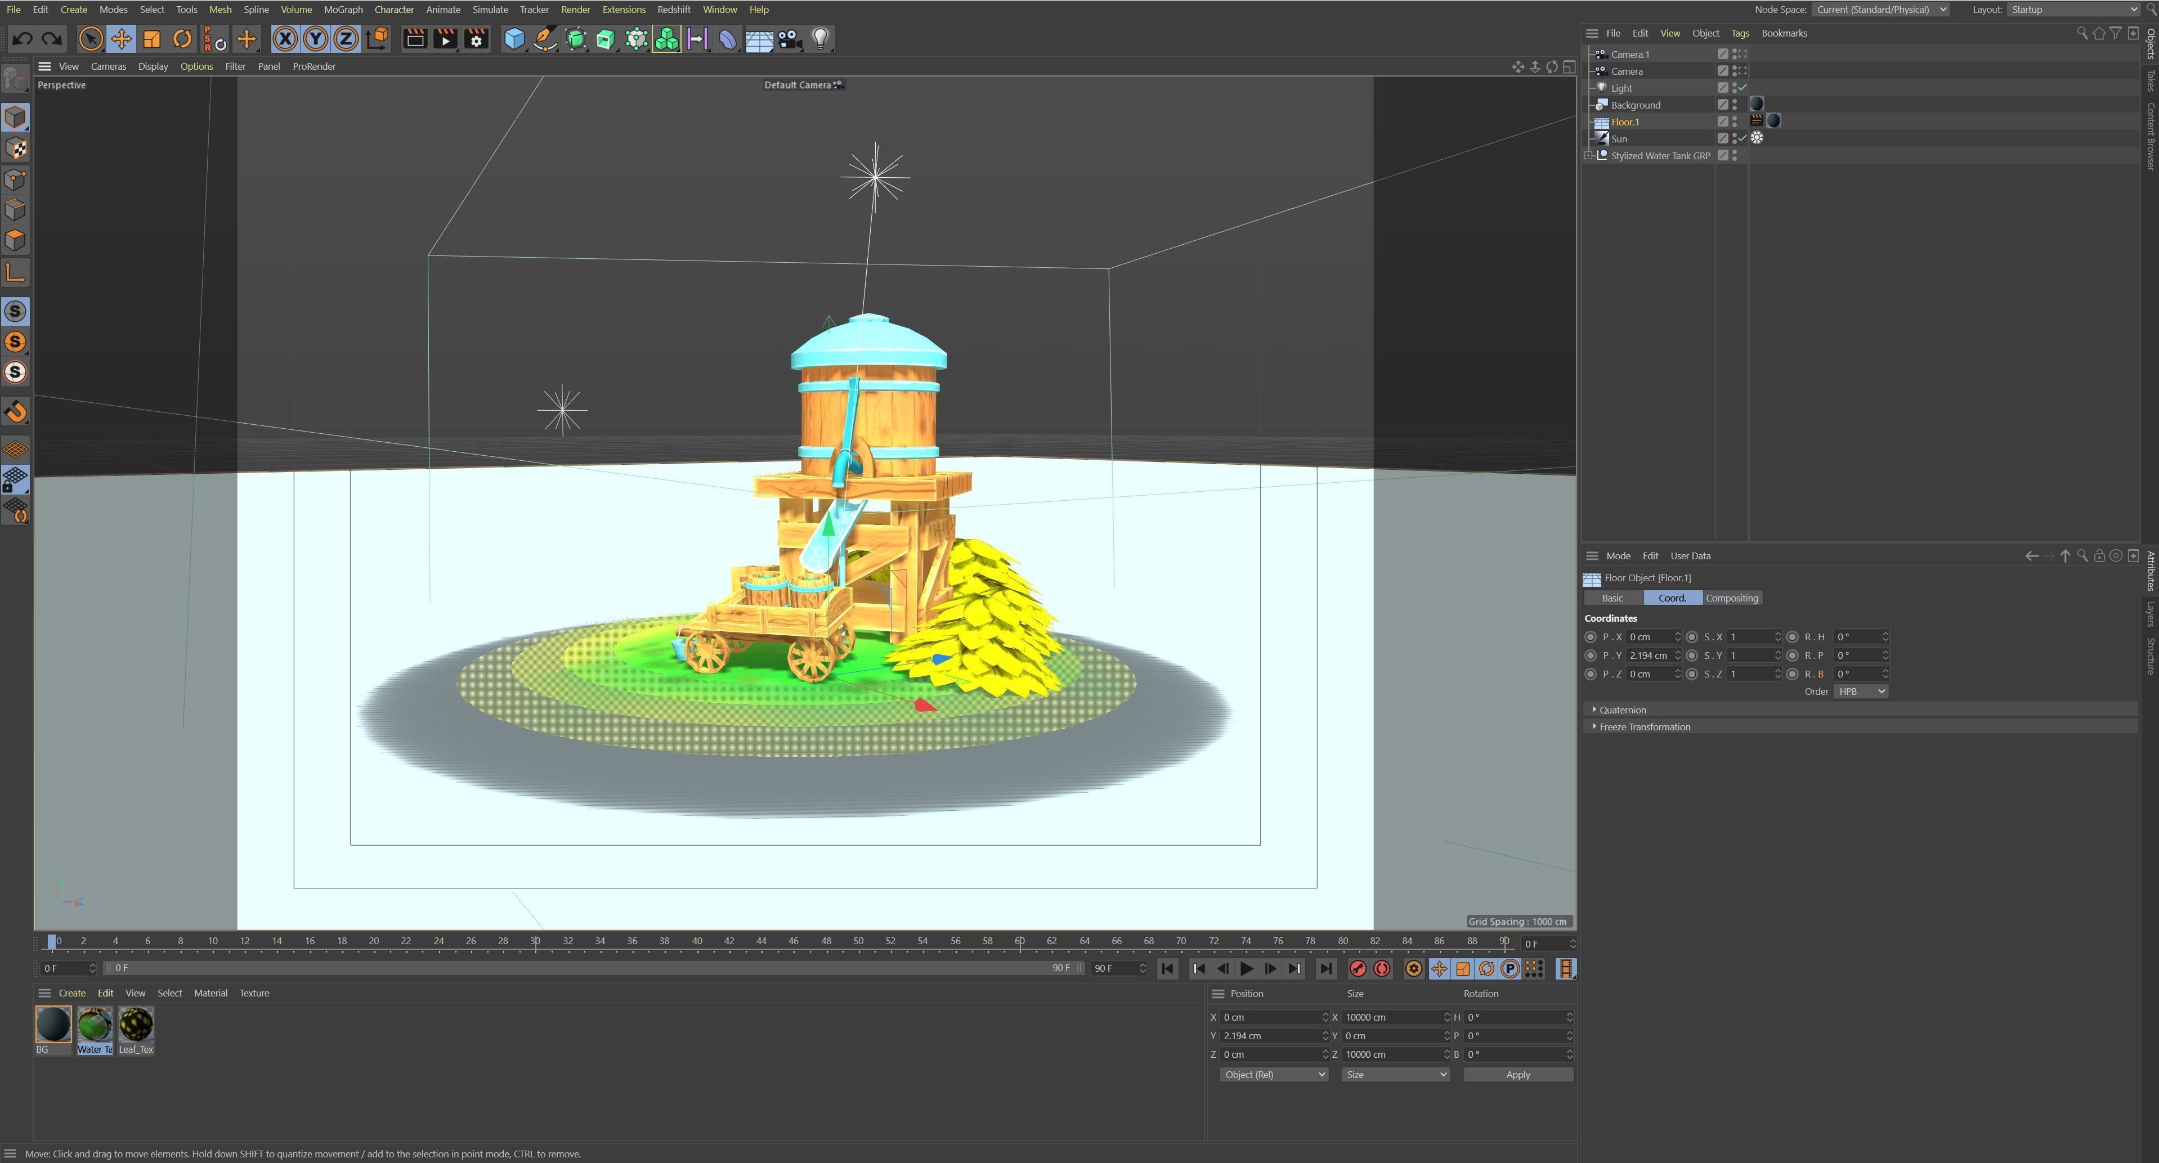Viewport: 2159px width, 1163px height.
Task: Toggle the R.H animation circle
Action: coord(1793,637)
